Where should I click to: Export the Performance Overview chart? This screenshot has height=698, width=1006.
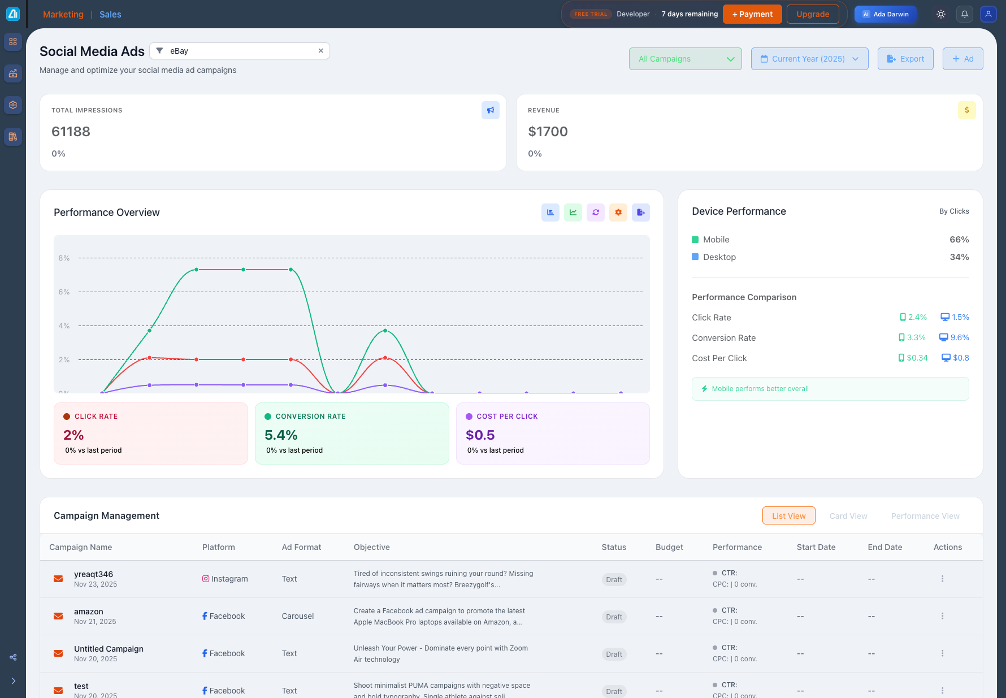pyautogui.click(x=640, y=212)
